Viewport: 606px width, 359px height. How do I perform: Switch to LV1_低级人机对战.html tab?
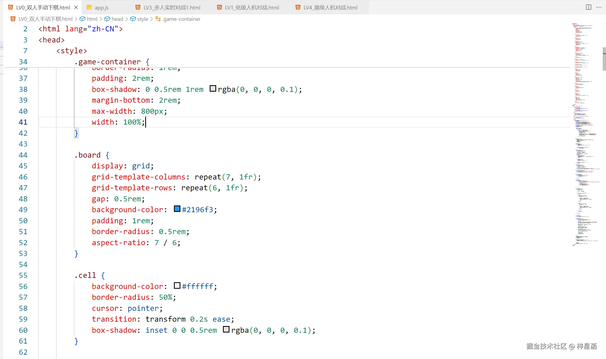[252, 8]
